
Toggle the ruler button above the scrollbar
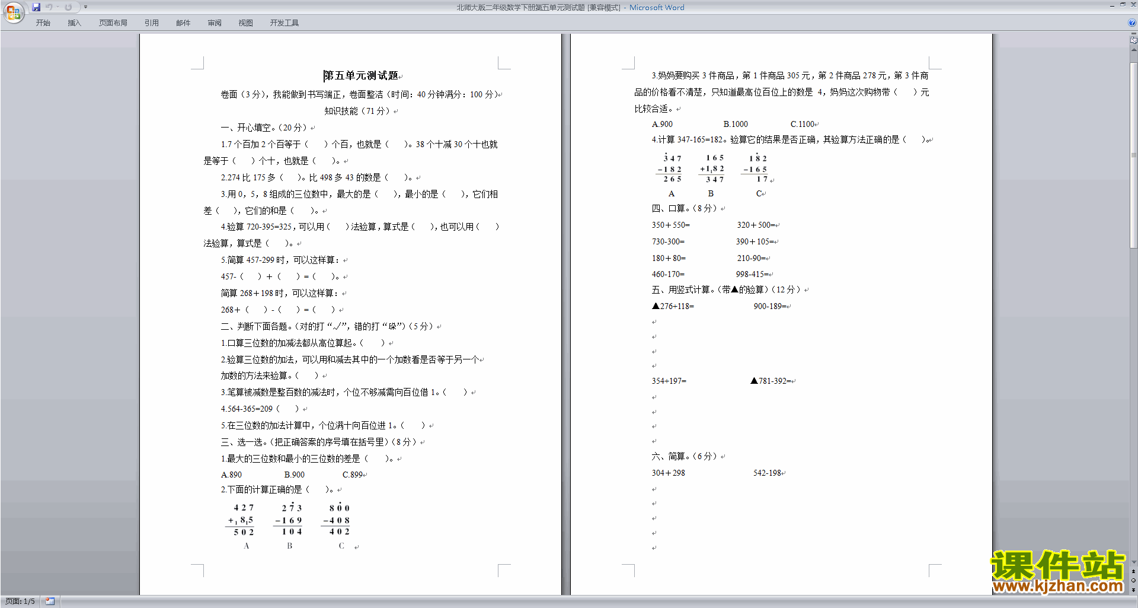pyautogui.click(x=1133, y=40)
